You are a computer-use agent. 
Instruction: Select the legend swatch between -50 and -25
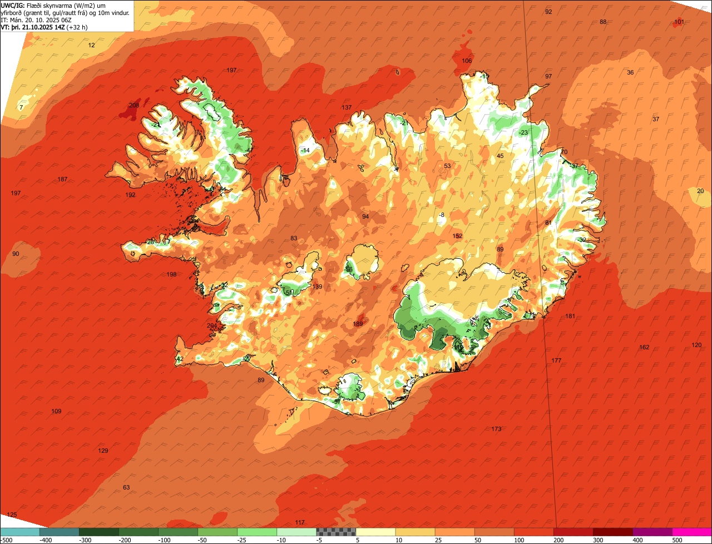[x=217, y=532]
